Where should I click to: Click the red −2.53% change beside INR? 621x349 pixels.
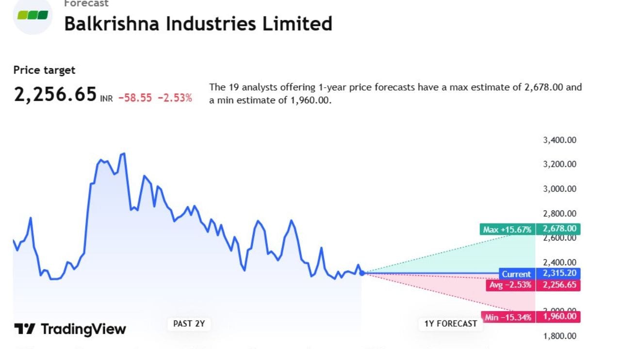tap(175, 98)
